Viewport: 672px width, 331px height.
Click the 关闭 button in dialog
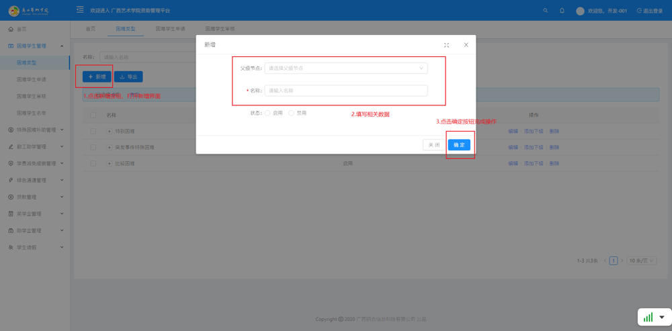tap(434, 145)
